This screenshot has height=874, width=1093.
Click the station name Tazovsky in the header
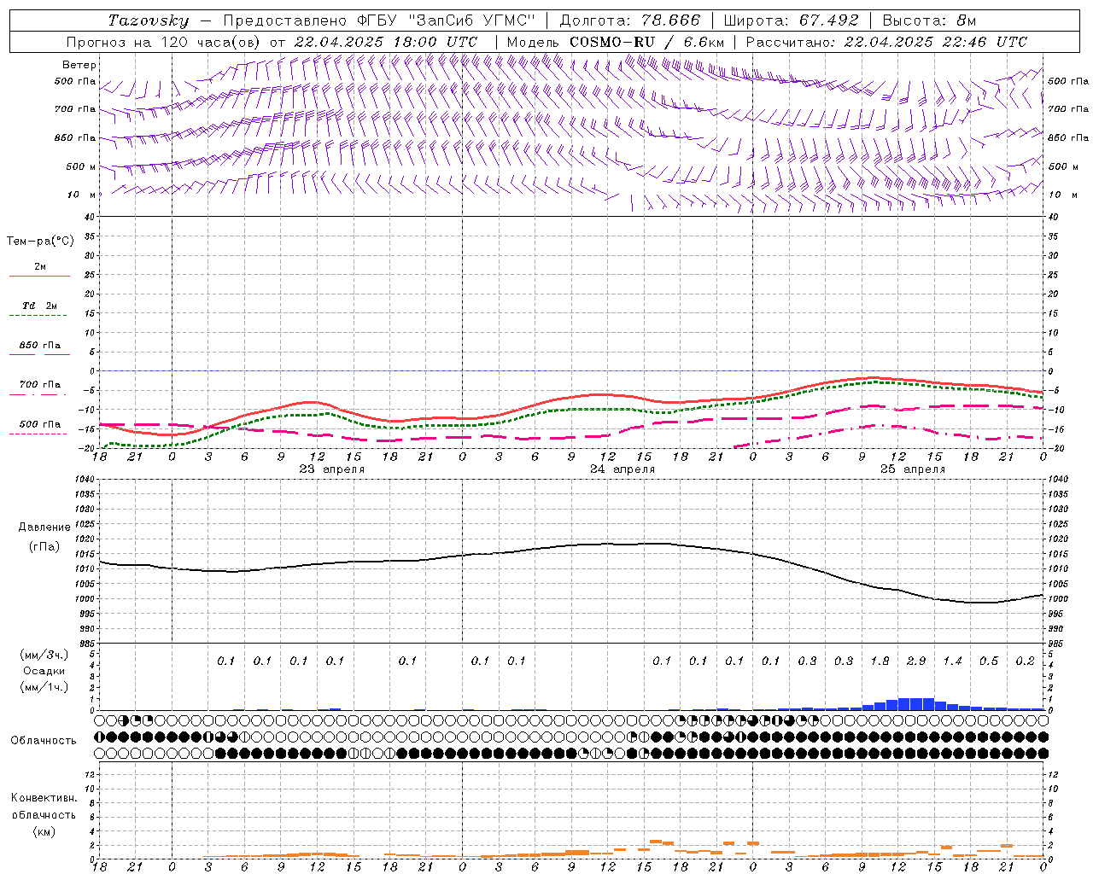(x=149, y=20)
